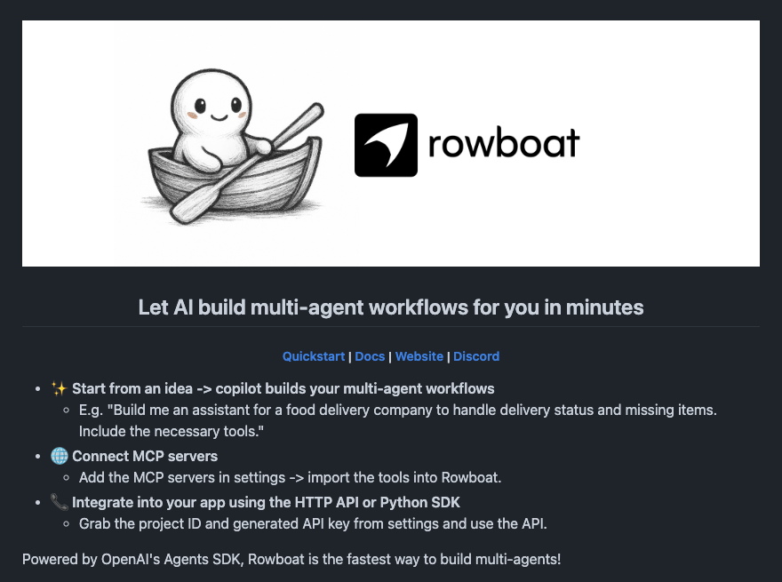Click the sparkles emoji before 'Start from an idea'
The height and width of the screenshot is (582, 782).
(59, 388)
